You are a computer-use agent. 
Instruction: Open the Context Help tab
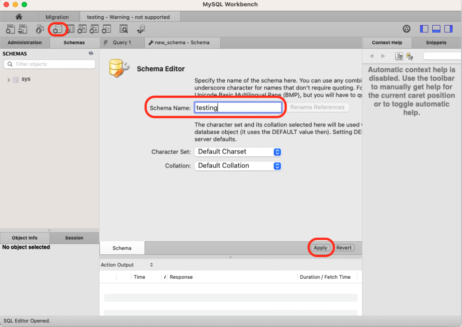tap(387, 42)
